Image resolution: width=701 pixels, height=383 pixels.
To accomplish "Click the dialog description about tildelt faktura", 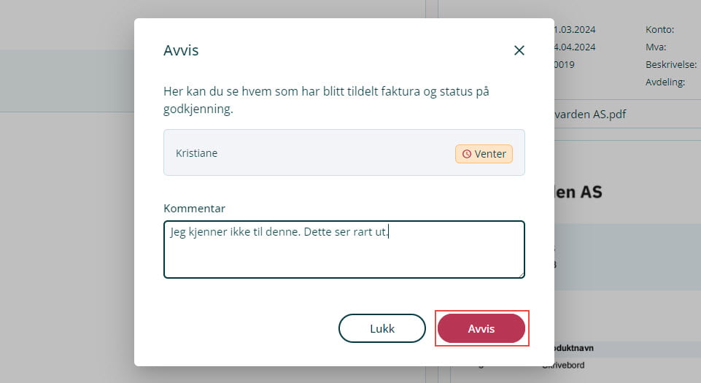I will (x=326, y=100).
